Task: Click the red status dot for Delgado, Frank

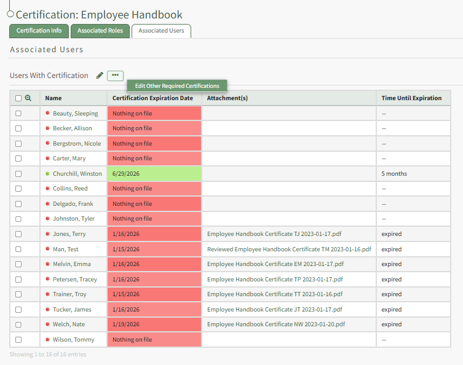Action: (x=47, y=204)
